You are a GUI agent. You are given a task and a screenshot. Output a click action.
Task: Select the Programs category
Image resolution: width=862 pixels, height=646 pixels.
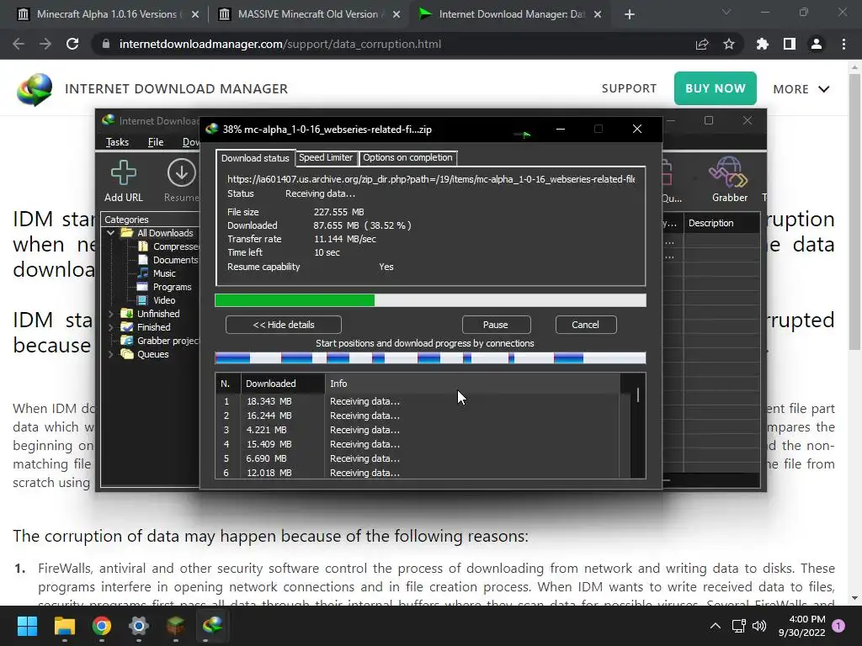[x=166, y=287]
